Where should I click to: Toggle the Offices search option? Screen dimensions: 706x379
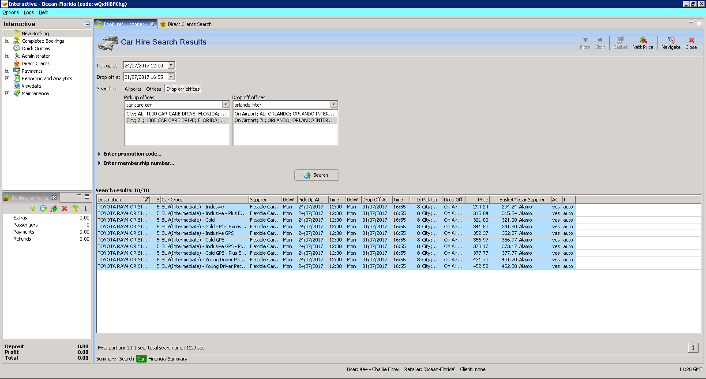coord(154,89)
